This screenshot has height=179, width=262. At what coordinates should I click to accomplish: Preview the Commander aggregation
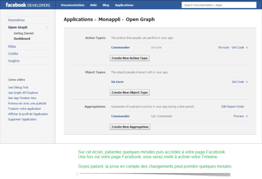[x=239, y=116]
